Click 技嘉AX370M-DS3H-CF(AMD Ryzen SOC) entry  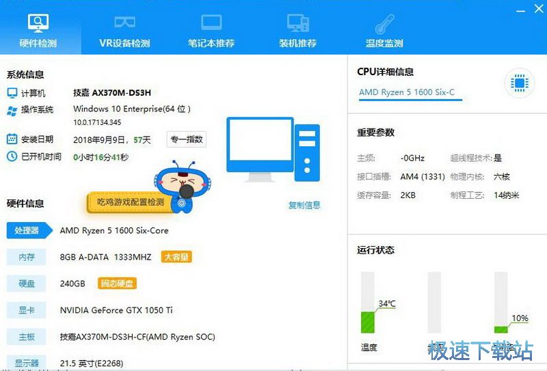click(137, 337)
